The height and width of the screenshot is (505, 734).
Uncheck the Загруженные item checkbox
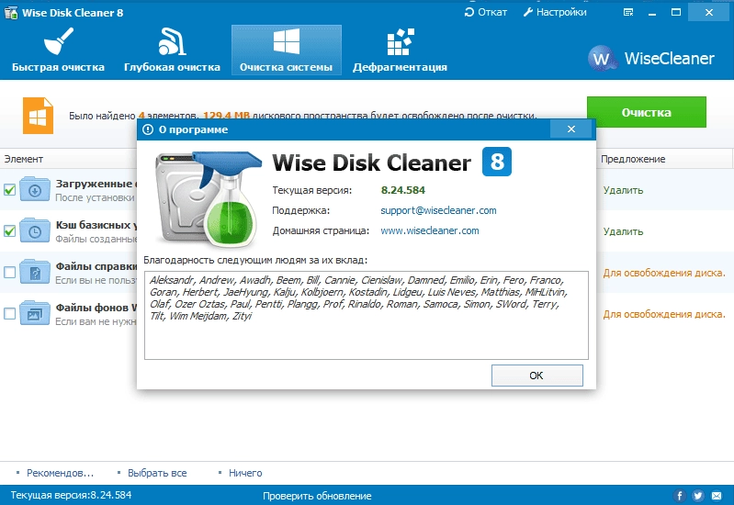pyautogui.click(x=9, y=190)
